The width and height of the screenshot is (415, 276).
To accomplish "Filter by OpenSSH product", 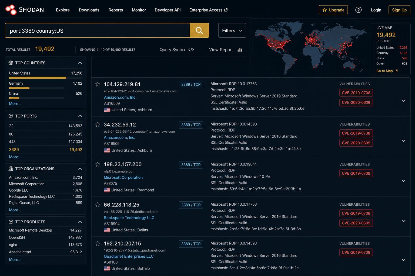I will point(45,237).
